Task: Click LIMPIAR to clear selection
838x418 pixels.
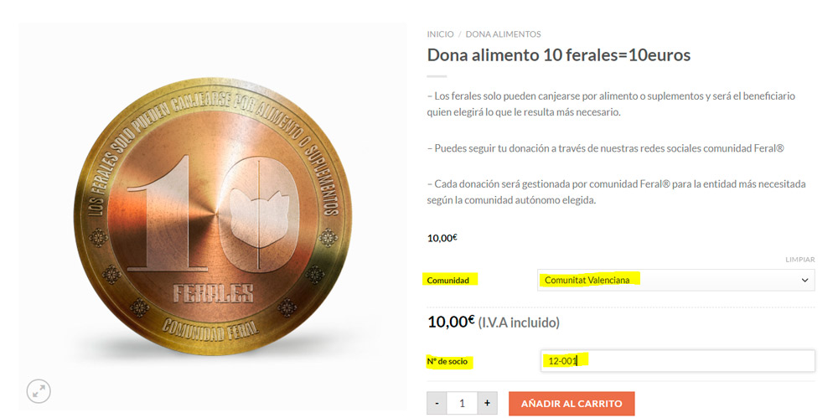Action: 800,260
